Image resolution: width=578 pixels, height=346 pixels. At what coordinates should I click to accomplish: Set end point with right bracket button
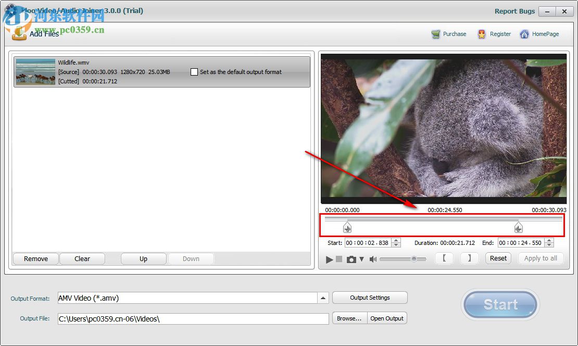(469, 258)
